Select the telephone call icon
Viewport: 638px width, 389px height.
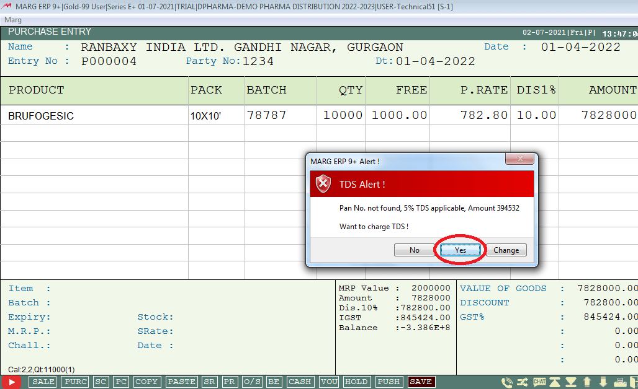tap(507, 382)
